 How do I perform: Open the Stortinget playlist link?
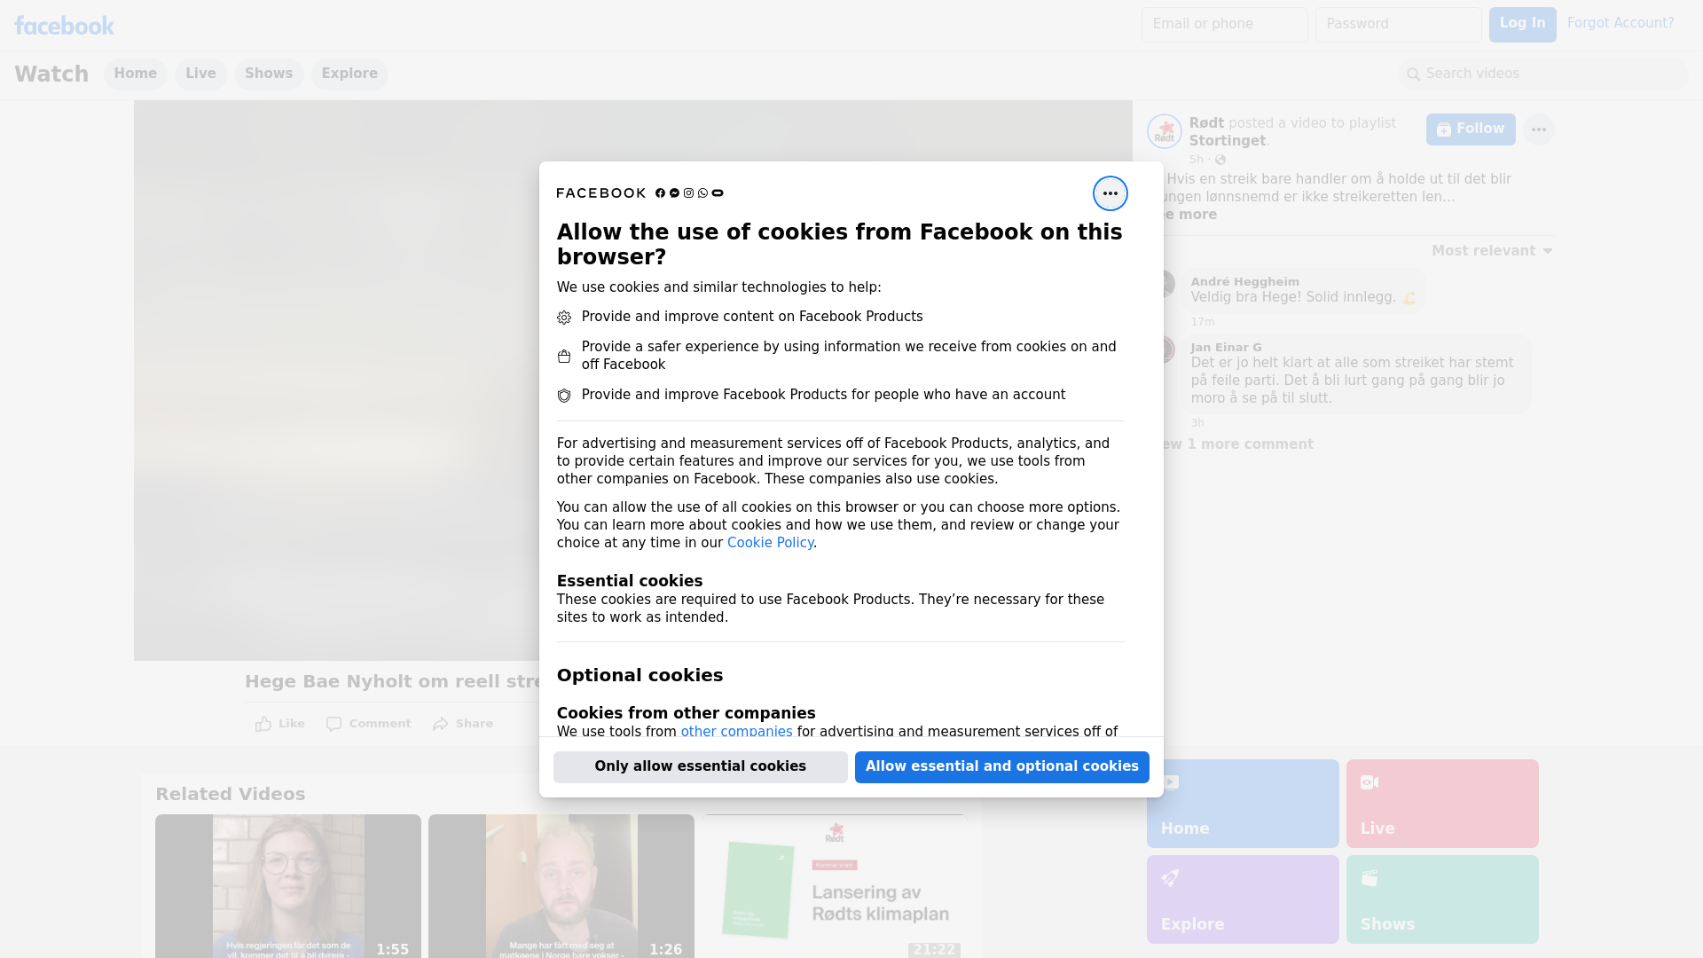coord(1228,141)
